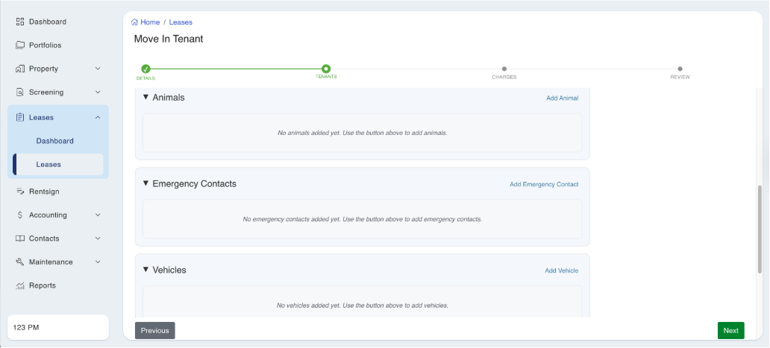This screenshot has width=770, height=348.
Task: Click the Maintenance wrench icon
Action: click(x=20, y=262)
